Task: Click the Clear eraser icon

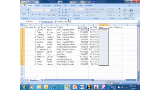Action: click(119, 15)
